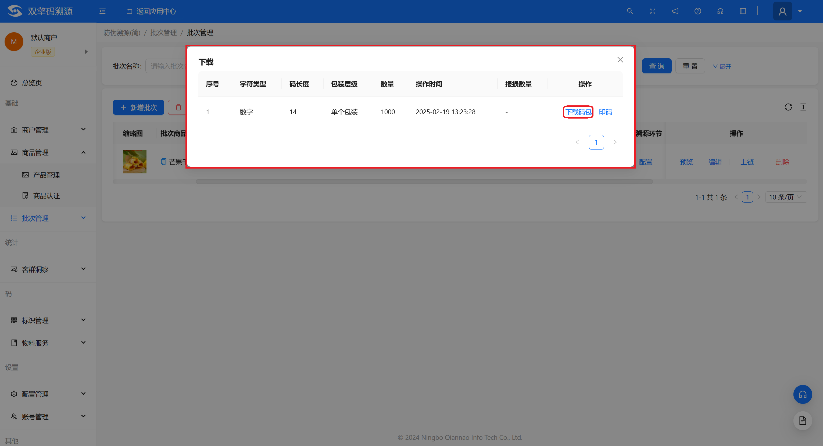Screen dimensions: 823x446
Task: Select page 1 in dialog pagination
Action: [x=596, y=142]
